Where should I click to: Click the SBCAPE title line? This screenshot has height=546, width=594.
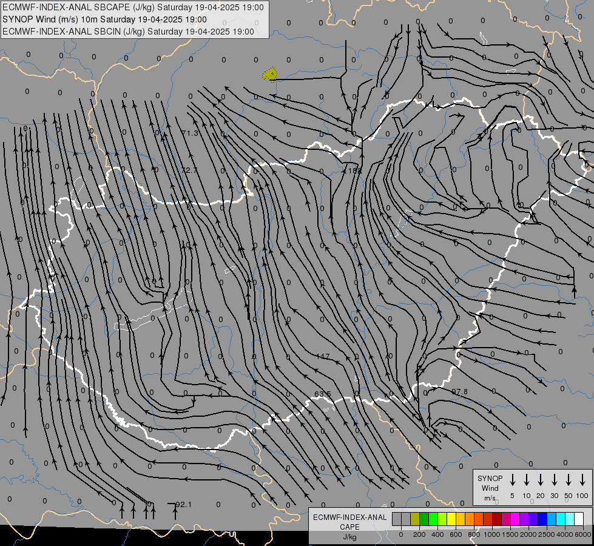133,7
